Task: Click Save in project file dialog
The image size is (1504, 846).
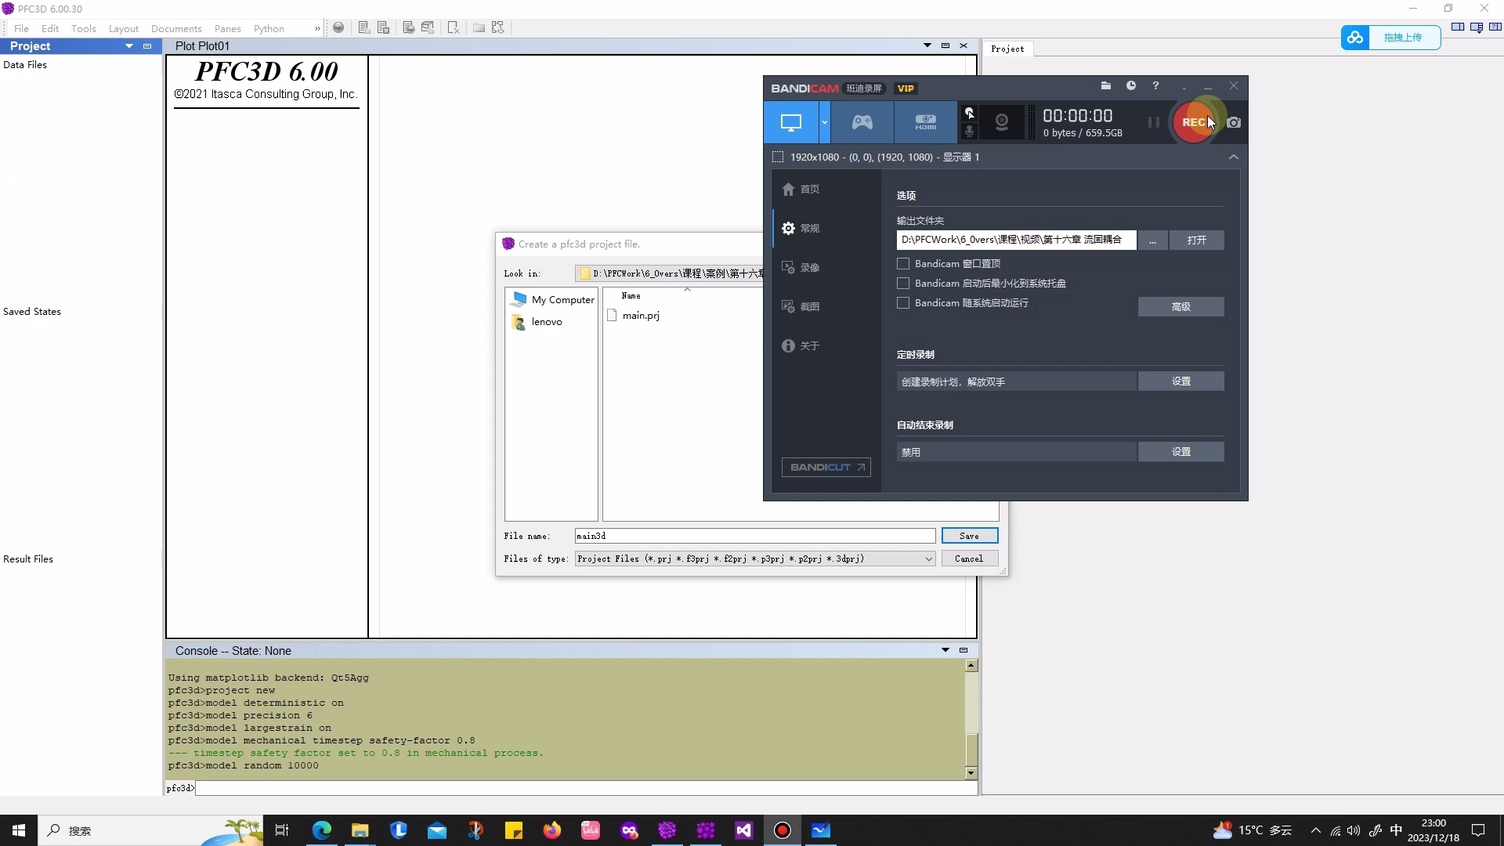Action: pyautogui.click(x=969, y=536)
